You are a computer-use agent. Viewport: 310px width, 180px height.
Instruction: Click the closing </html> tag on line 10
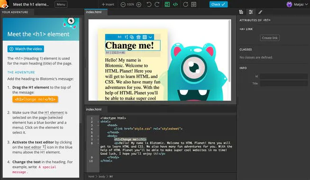click(x=106, y=161)
